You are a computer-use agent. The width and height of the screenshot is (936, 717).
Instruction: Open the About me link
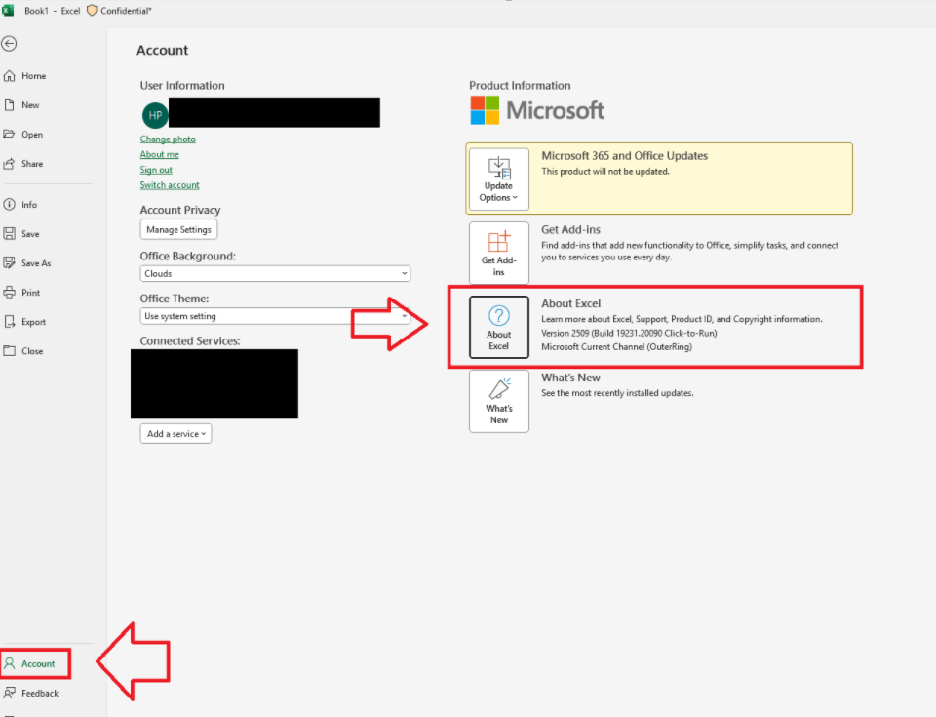coord(159,154)
